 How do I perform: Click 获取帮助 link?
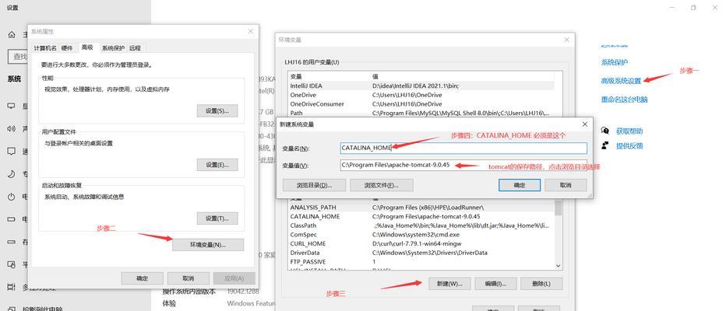pos(629,131)
